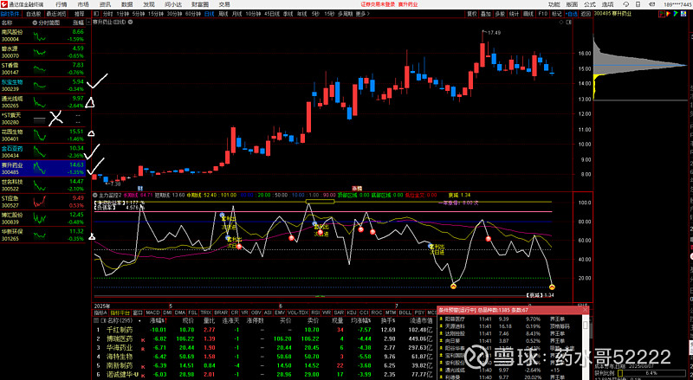Switch to the 指标A tab
This screenshot has width=693, height=380.
pos(100,312)
